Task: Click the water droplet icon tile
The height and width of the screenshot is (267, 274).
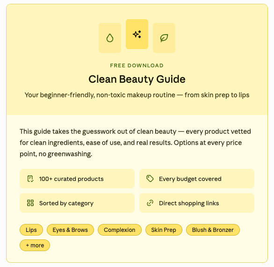Action: click(110, 38)
